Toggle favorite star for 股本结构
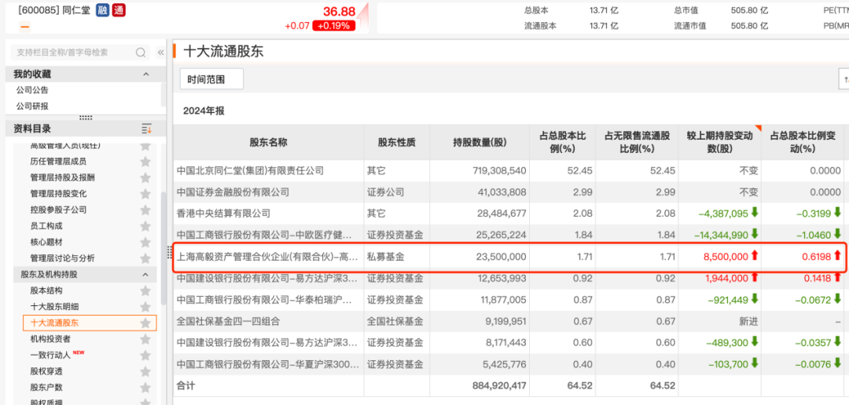The height and width of the screenshot is (405, 849). [x=145, y=290]
